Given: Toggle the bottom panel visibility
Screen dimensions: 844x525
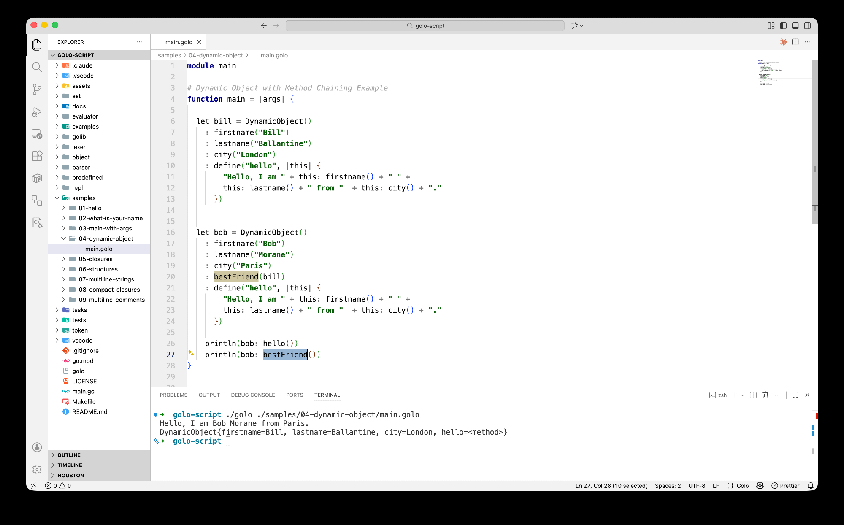Looking at the screenshot, I should [795, 26].
